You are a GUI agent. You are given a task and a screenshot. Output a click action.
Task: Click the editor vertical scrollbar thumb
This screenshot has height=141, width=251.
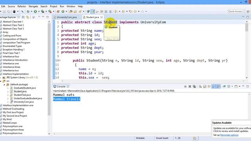[247, 27]
